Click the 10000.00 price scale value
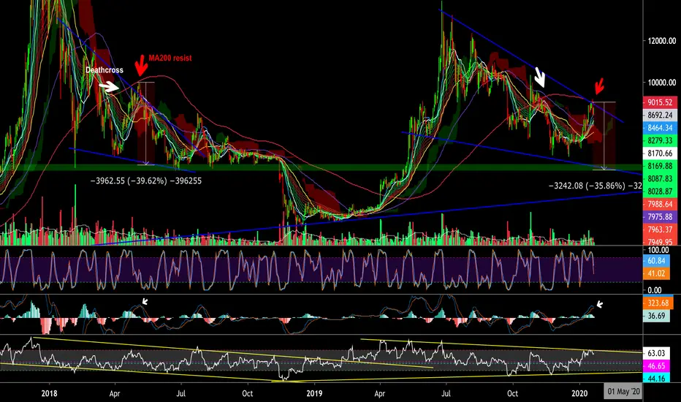681x402 pixels. [x=661, y=83]
